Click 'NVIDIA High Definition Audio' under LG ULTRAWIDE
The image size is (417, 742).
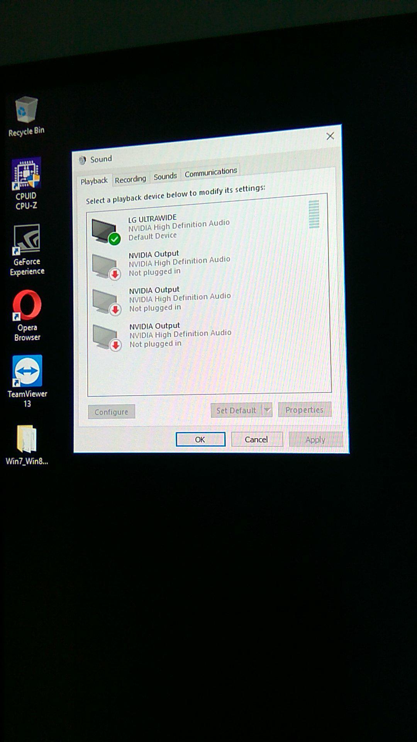point(179,225)
